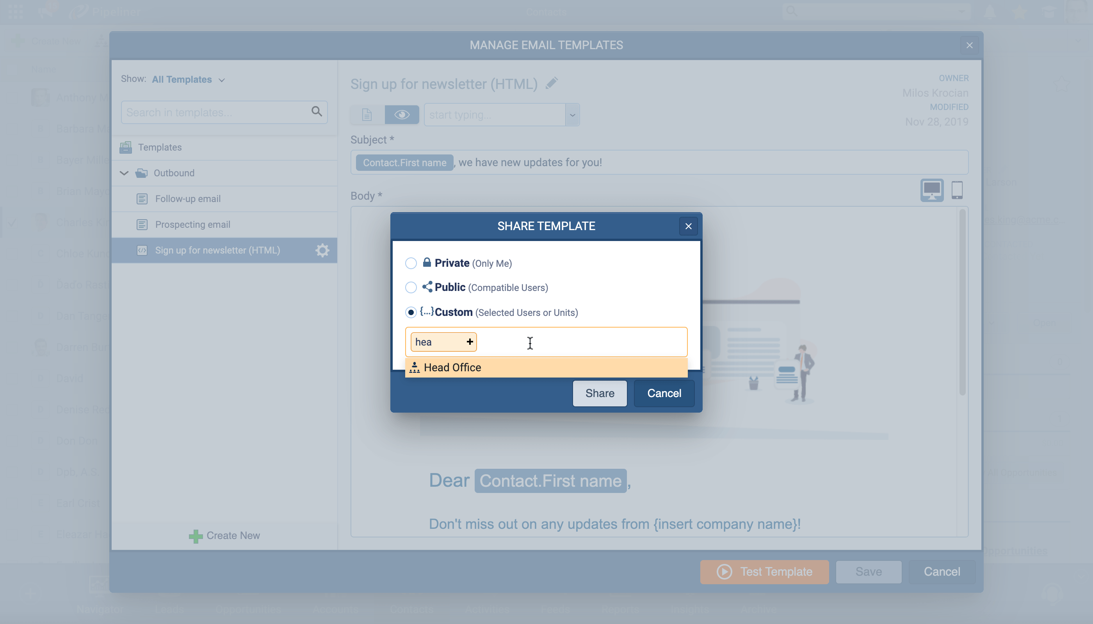Viewport: 1093px width, 624px height.
Task: Open the 'start typing' dropdown arrow
Action: [572, 114]
